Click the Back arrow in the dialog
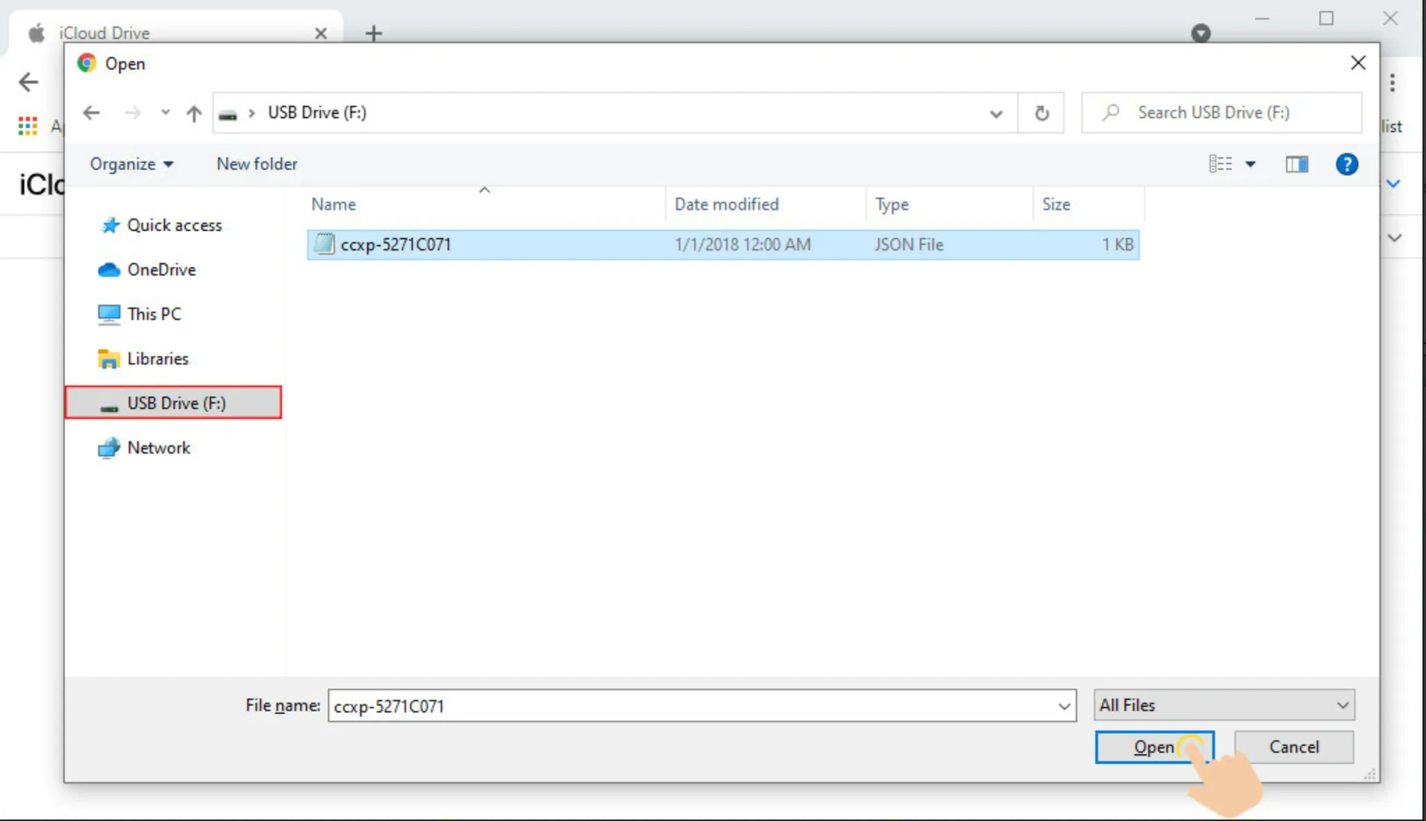 91,113
